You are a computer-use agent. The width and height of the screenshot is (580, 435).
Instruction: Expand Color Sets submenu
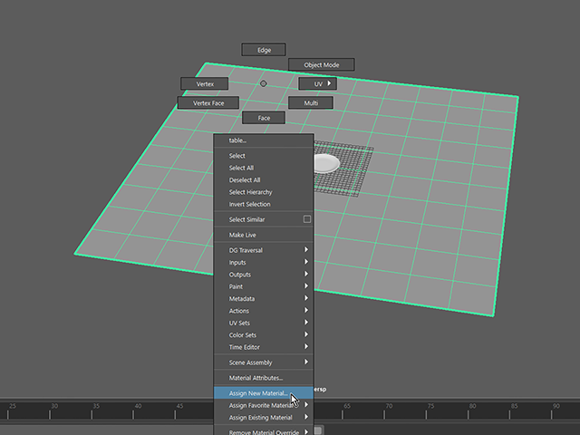(264, 335)
